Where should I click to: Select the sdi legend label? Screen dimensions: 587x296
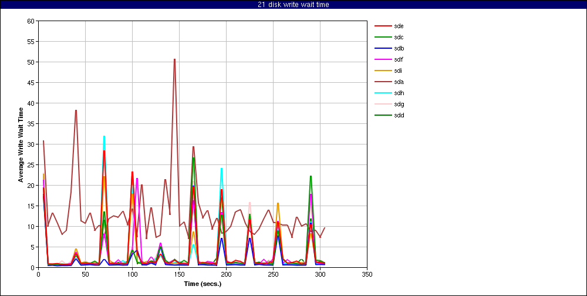398,71
